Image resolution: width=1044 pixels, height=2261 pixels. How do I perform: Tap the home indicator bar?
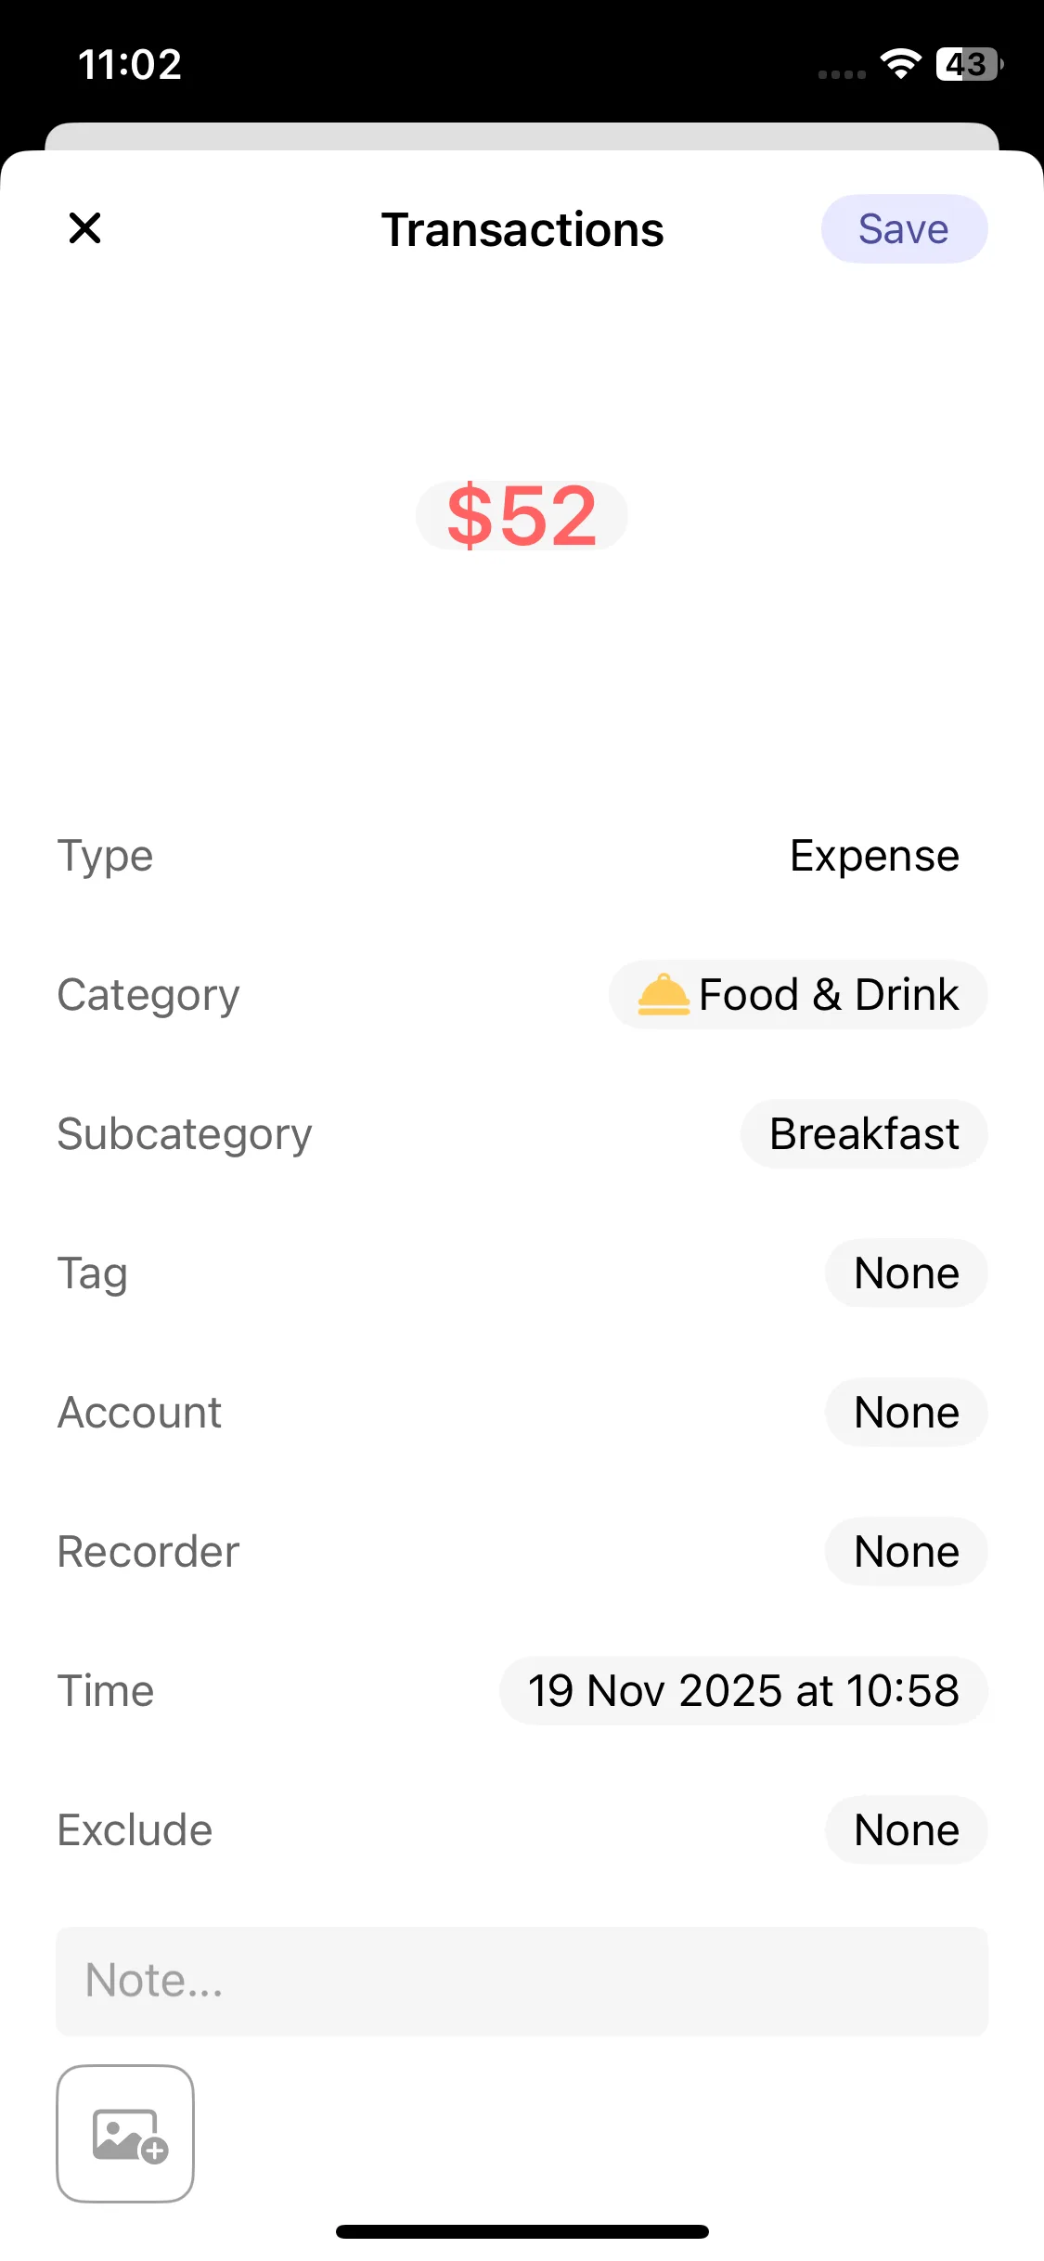[522, 2231]
